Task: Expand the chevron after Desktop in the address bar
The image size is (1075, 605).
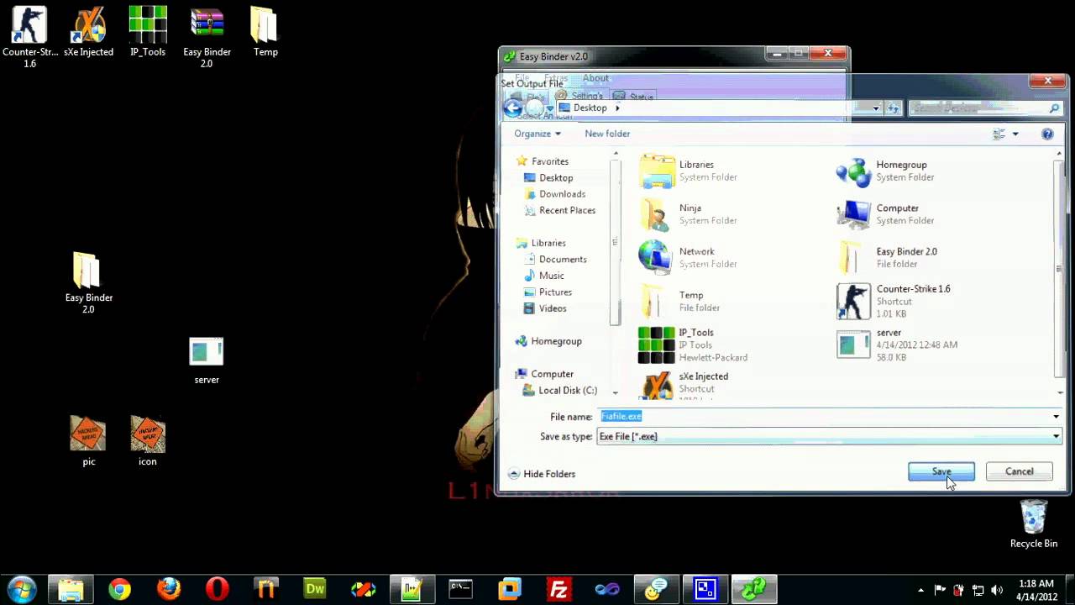Action: (617, 108)
